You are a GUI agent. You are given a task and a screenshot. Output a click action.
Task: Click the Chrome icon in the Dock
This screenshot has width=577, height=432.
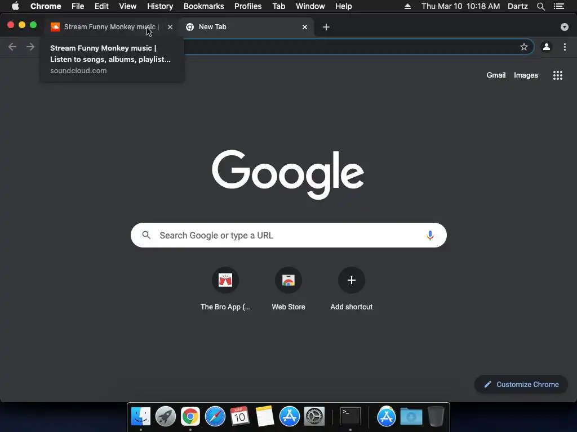[190, 416]
